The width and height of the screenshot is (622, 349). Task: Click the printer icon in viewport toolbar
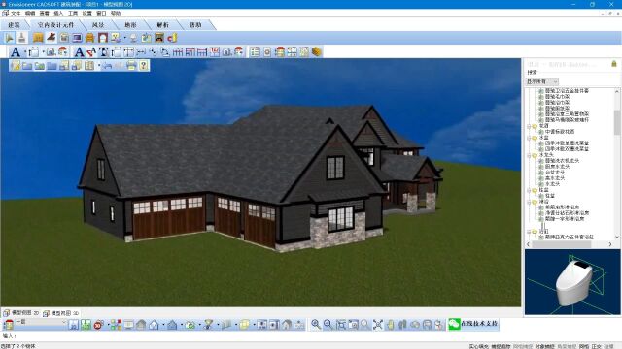pos(131,65)
